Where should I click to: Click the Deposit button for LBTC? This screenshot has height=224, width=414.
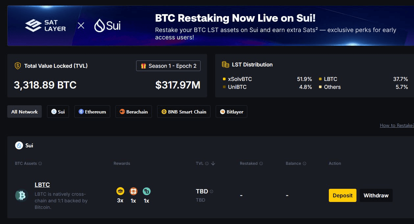point(343,195)
